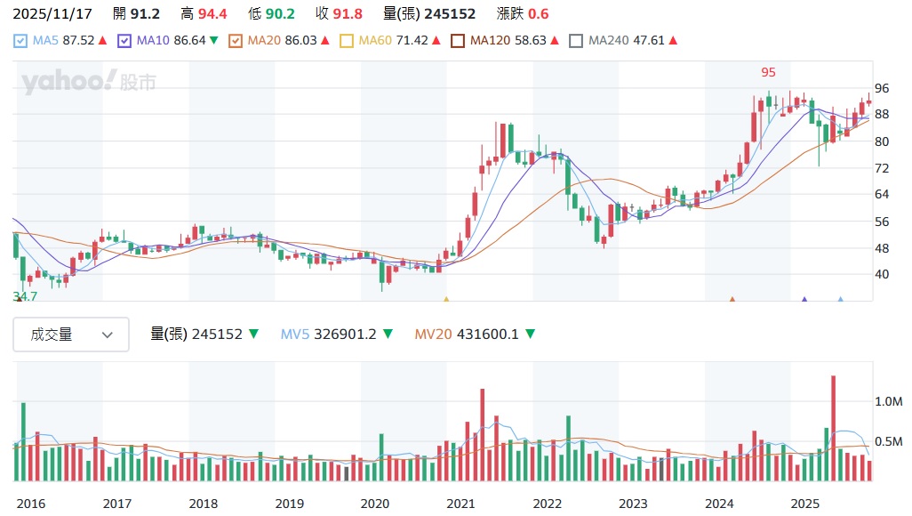
Task: Click the green down-arrow beside MA10 value
Action: click(215, 40)
